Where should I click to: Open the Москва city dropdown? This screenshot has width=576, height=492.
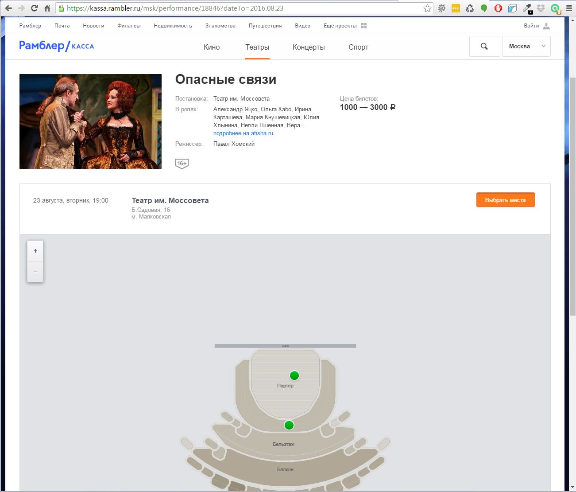pyautogui.click(x=526, y=47)
